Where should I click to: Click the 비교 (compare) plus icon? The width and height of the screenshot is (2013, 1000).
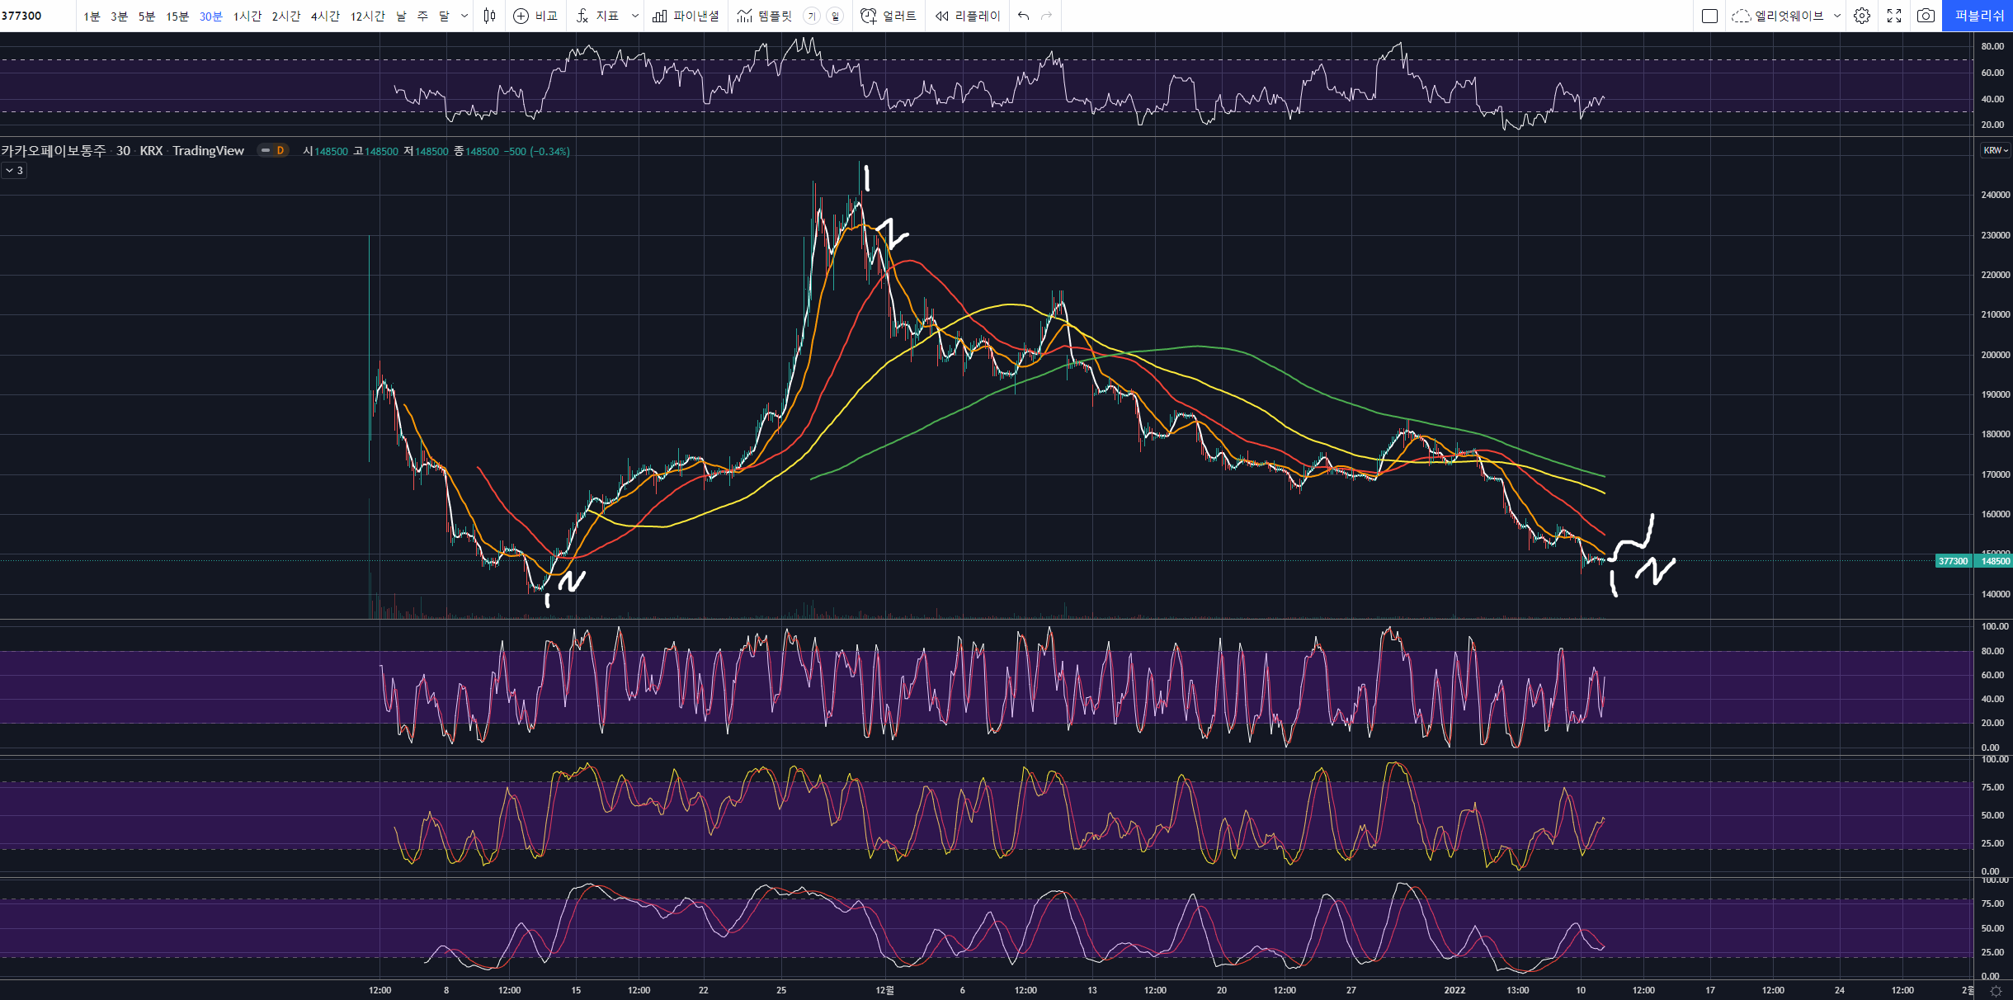[521, 16]
